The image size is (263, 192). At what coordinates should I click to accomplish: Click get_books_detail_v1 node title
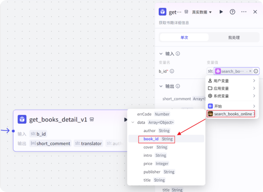pos(58,119)
